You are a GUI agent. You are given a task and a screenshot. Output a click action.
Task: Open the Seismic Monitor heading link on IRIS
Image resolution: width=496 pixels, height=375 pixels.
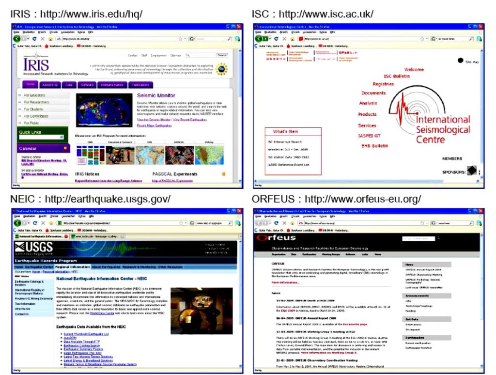(156, 95)
